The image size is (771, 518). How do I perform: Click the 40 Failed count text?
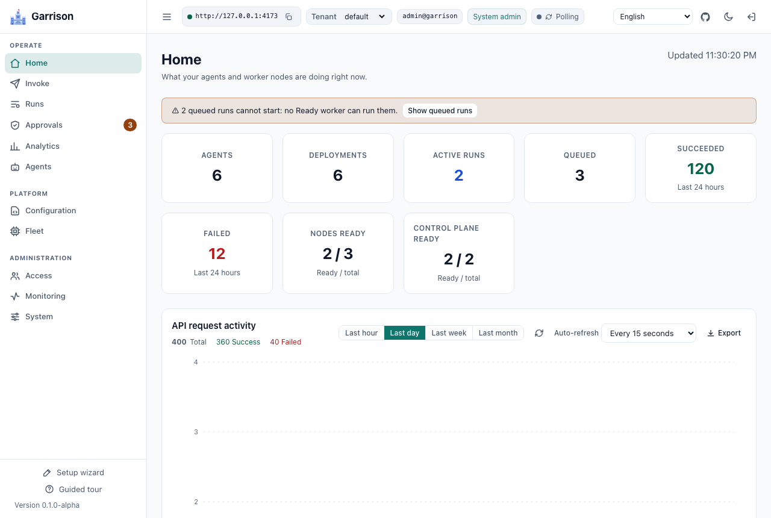pyautogui.click(x=286, y=342)
